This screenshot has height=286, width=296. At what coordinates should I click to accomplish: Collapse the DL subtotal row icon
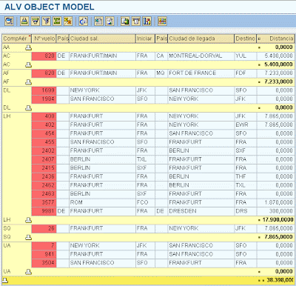28,107
